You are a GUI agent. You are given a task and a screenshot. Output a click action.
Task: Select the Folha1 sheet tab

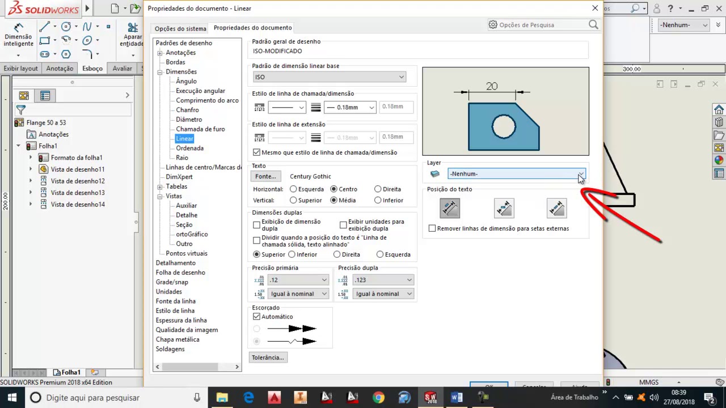66,372
